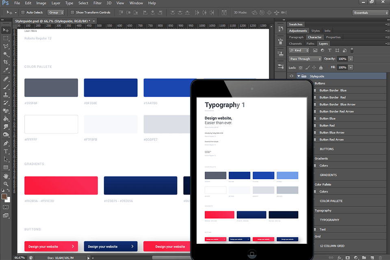Viewport: 390px width, 260px height.
Task: Click the Design your website red button
Action: pos(51,246)
